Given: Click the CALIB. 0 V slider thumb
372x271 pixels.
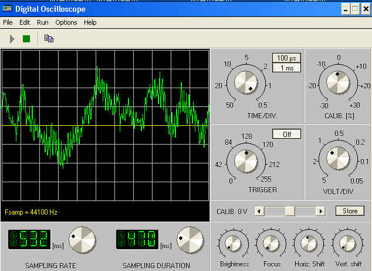Looking at the screenshot, I should (289, 211).
